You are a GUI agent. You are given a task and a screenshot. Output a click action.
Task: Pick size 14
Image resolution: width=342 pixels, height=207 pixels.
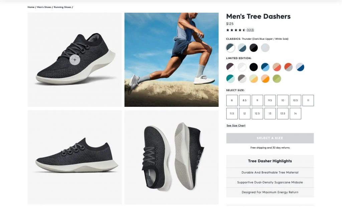(x=295, y=114)
